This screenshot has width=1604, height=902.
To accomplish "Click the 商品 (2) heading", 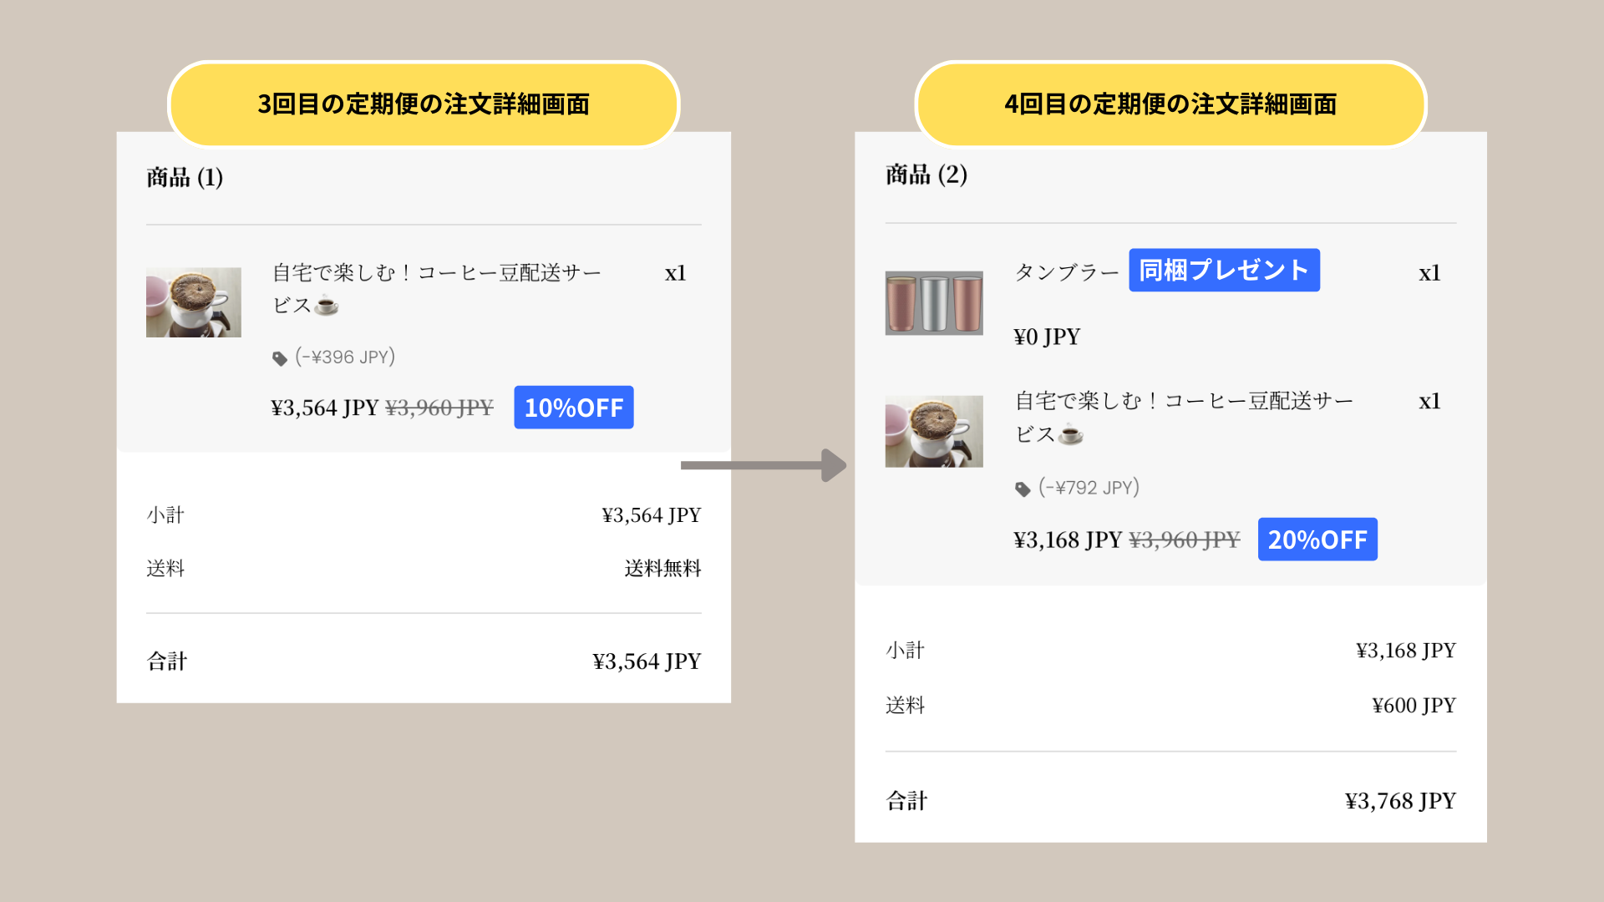I will 926,175.
